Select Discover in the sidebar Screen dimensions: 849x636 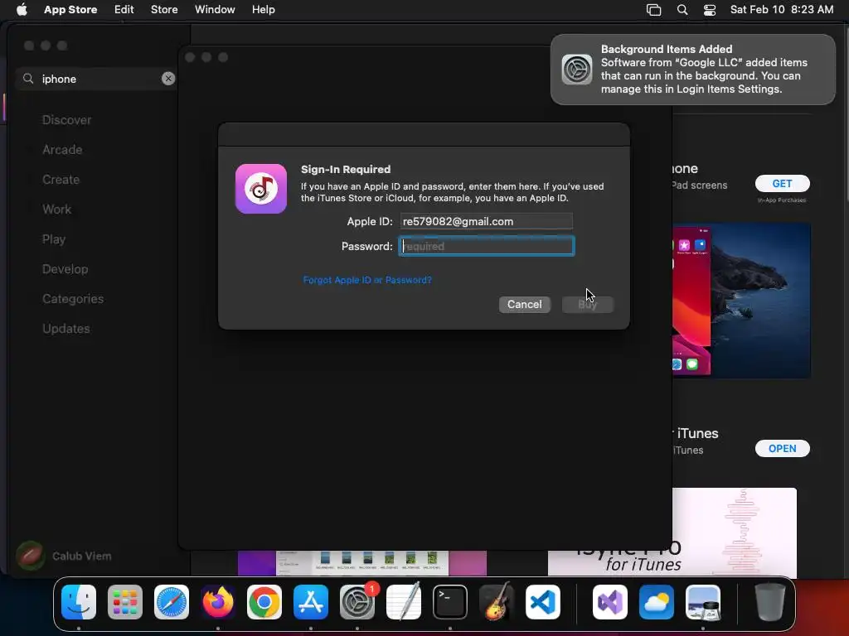click(x=66, y=120)
